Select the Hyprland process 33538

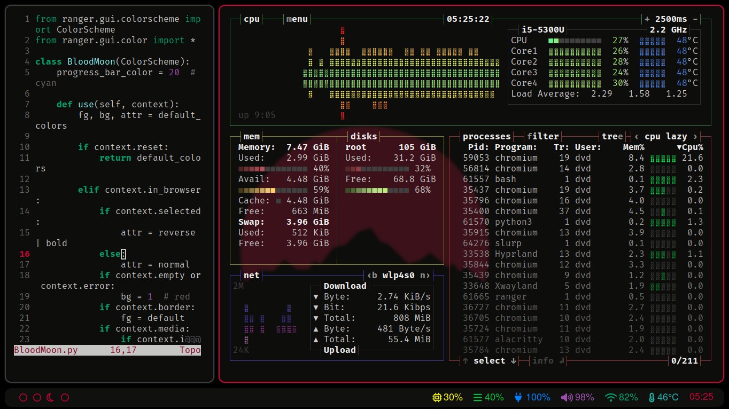click(x=583, y=254)
